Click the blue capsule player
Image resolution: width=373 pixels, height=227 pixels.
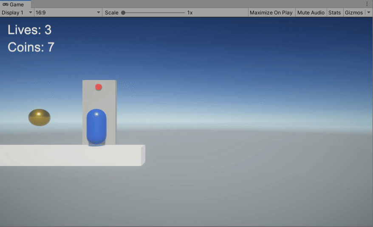tap(96, 127)
